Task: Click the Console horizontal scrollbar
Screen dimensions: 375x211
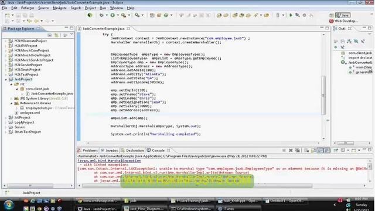Action: 197,185
